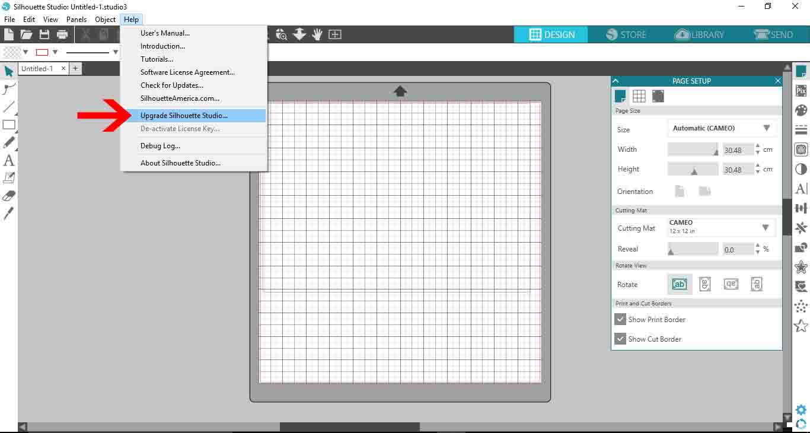The image size is (810, 433).
Task: Expand the fill pattern dropdown arrow
Action: pos(25,52)
